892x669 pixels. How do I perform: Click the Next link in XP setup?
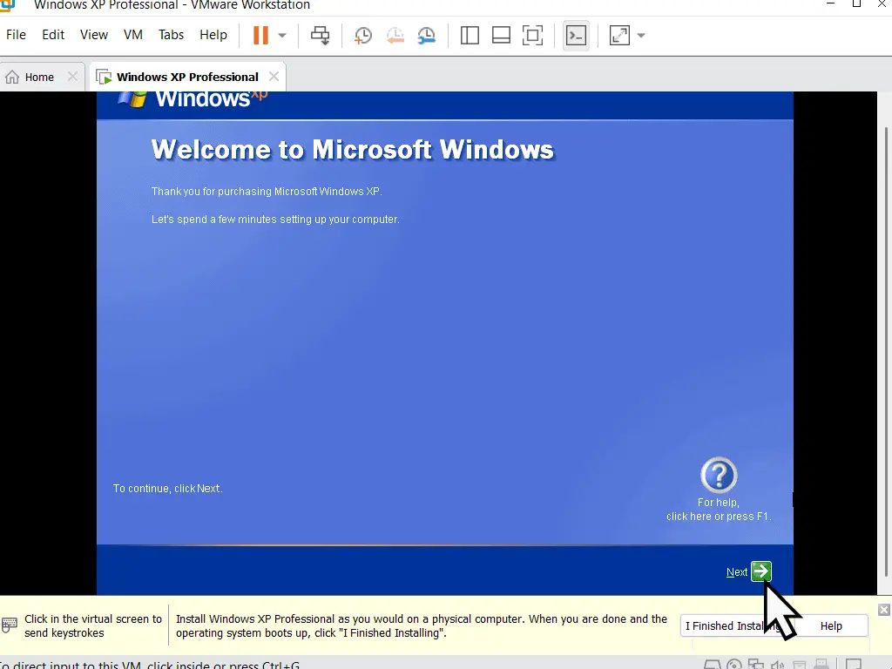point(737,572)
